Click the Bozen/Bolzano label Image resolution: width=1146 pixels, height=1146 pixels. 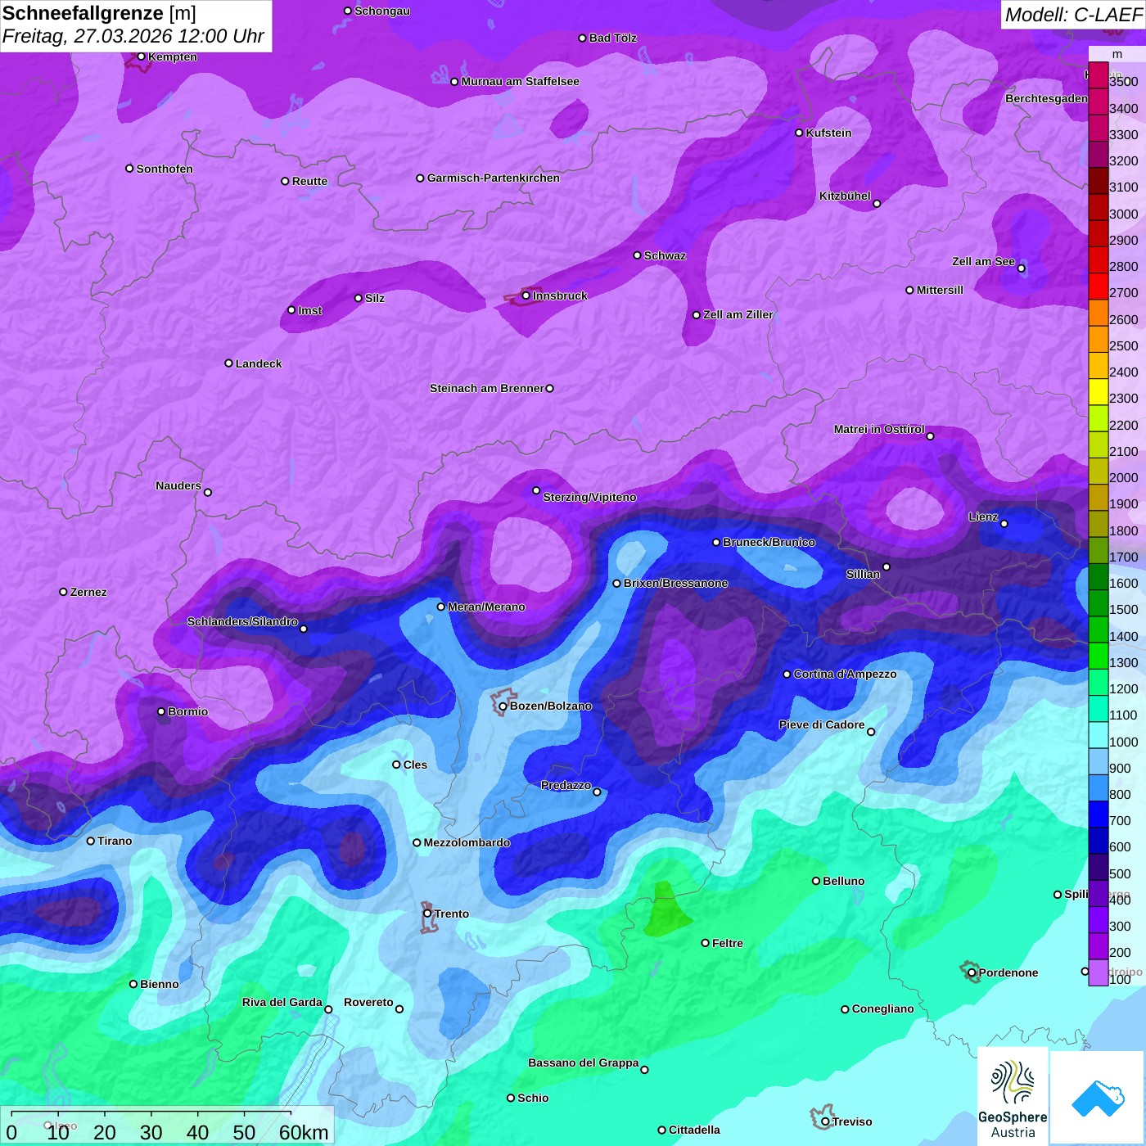pos(550,706)
